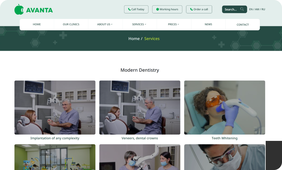Open the Veneers, dental crowns image

tap(140, 107)
